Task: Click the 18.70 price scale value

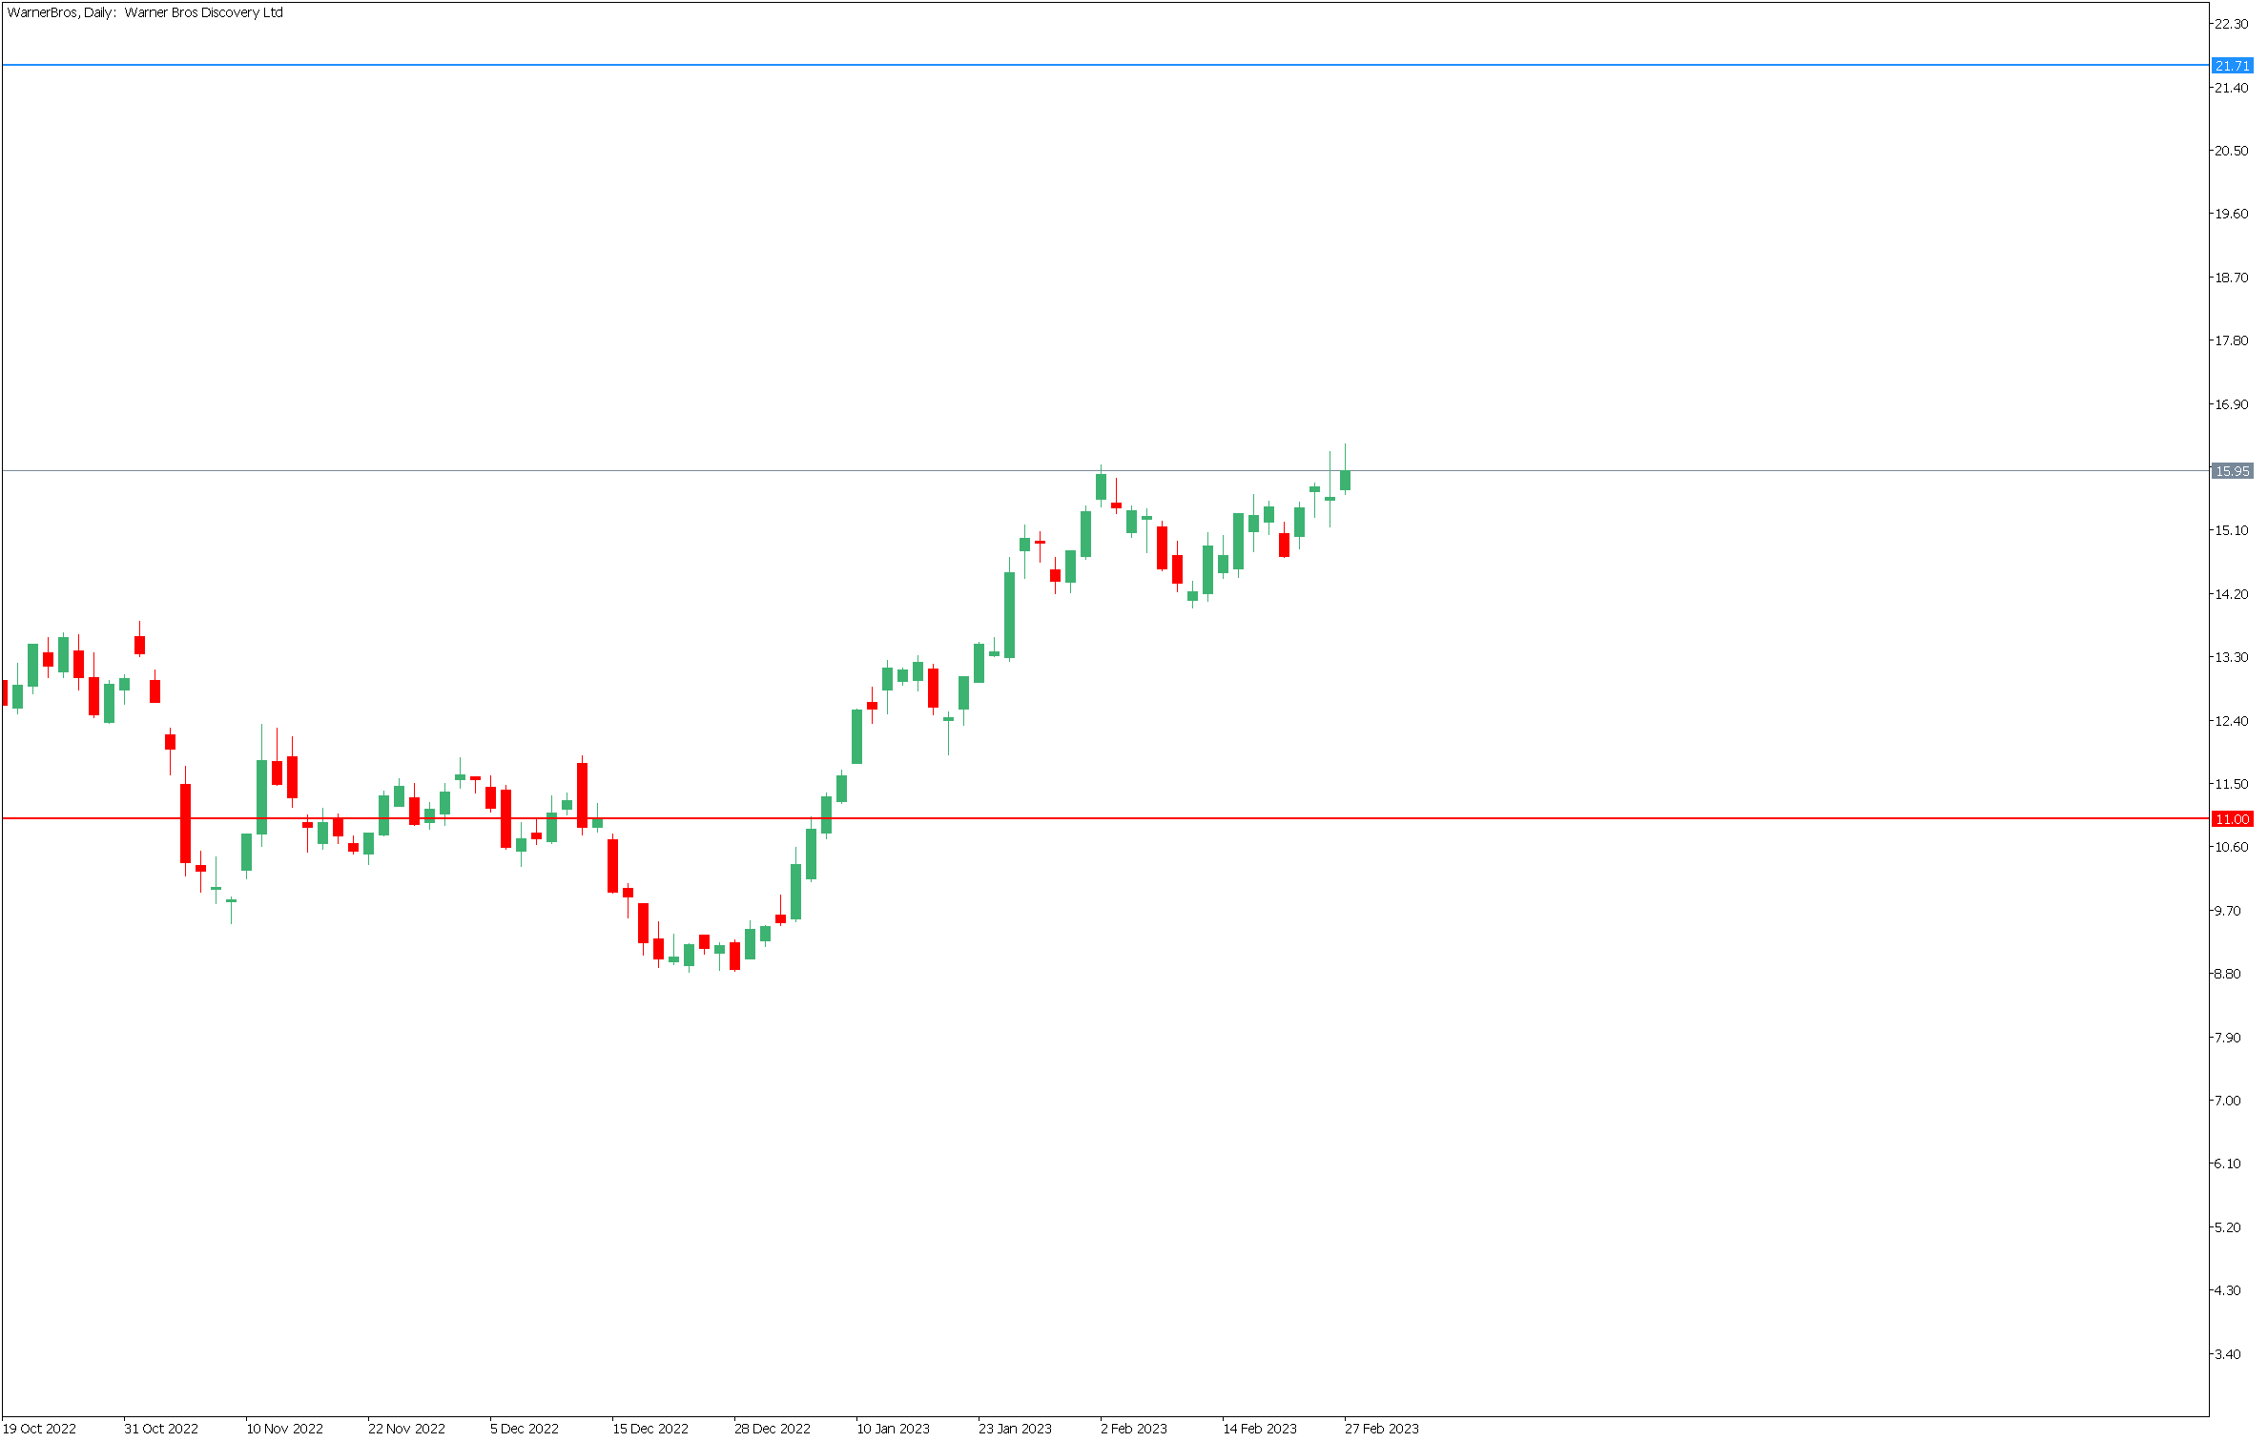Action: pos(2231,278)
